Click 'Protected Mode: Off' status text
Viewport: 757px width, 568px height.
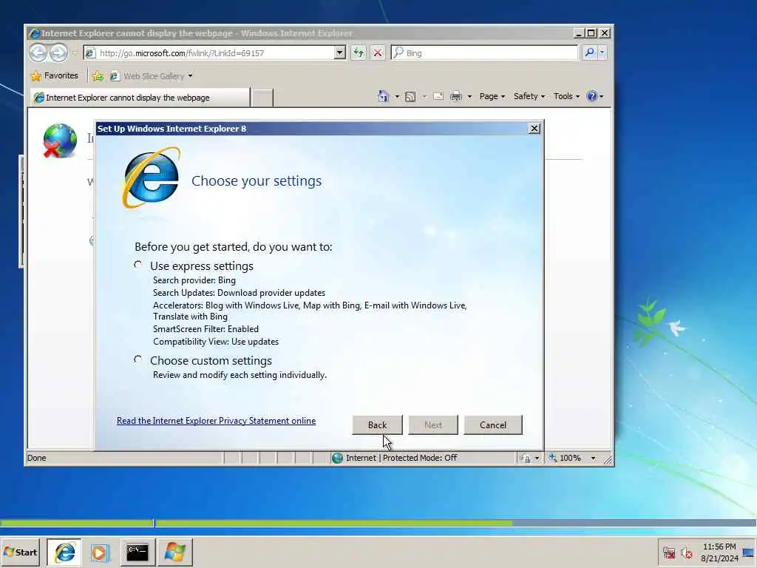pyautogui.click(x=420, y=458)
